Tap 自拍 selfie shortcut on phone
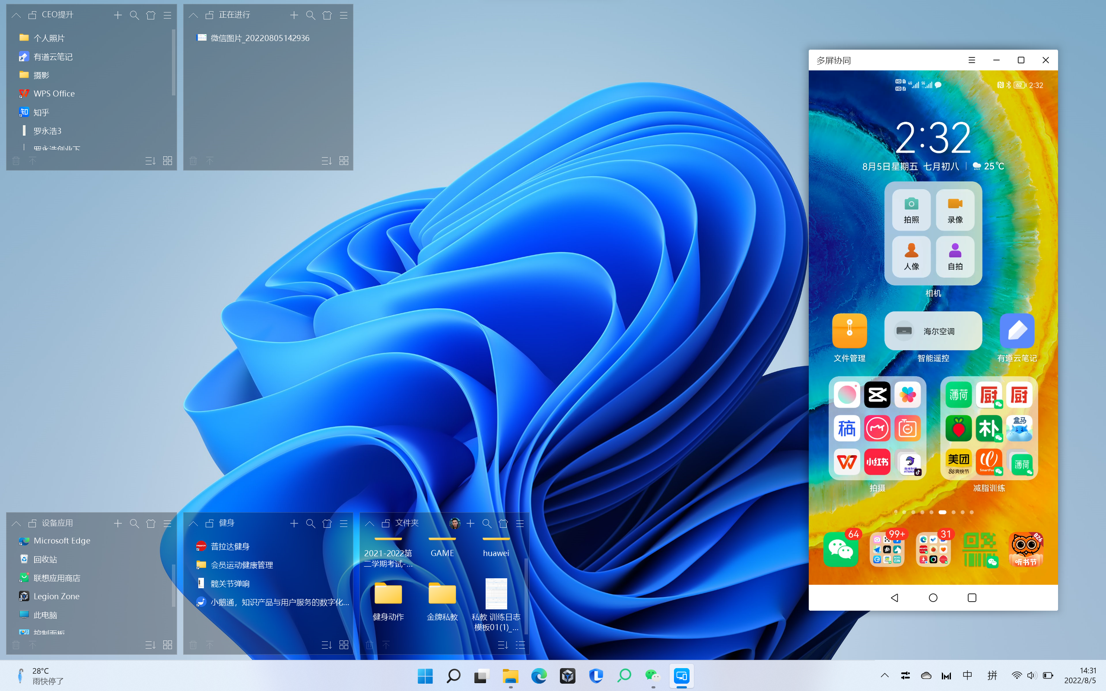Viewport: 1106px width, 691px height. click(x=955, y=257)
